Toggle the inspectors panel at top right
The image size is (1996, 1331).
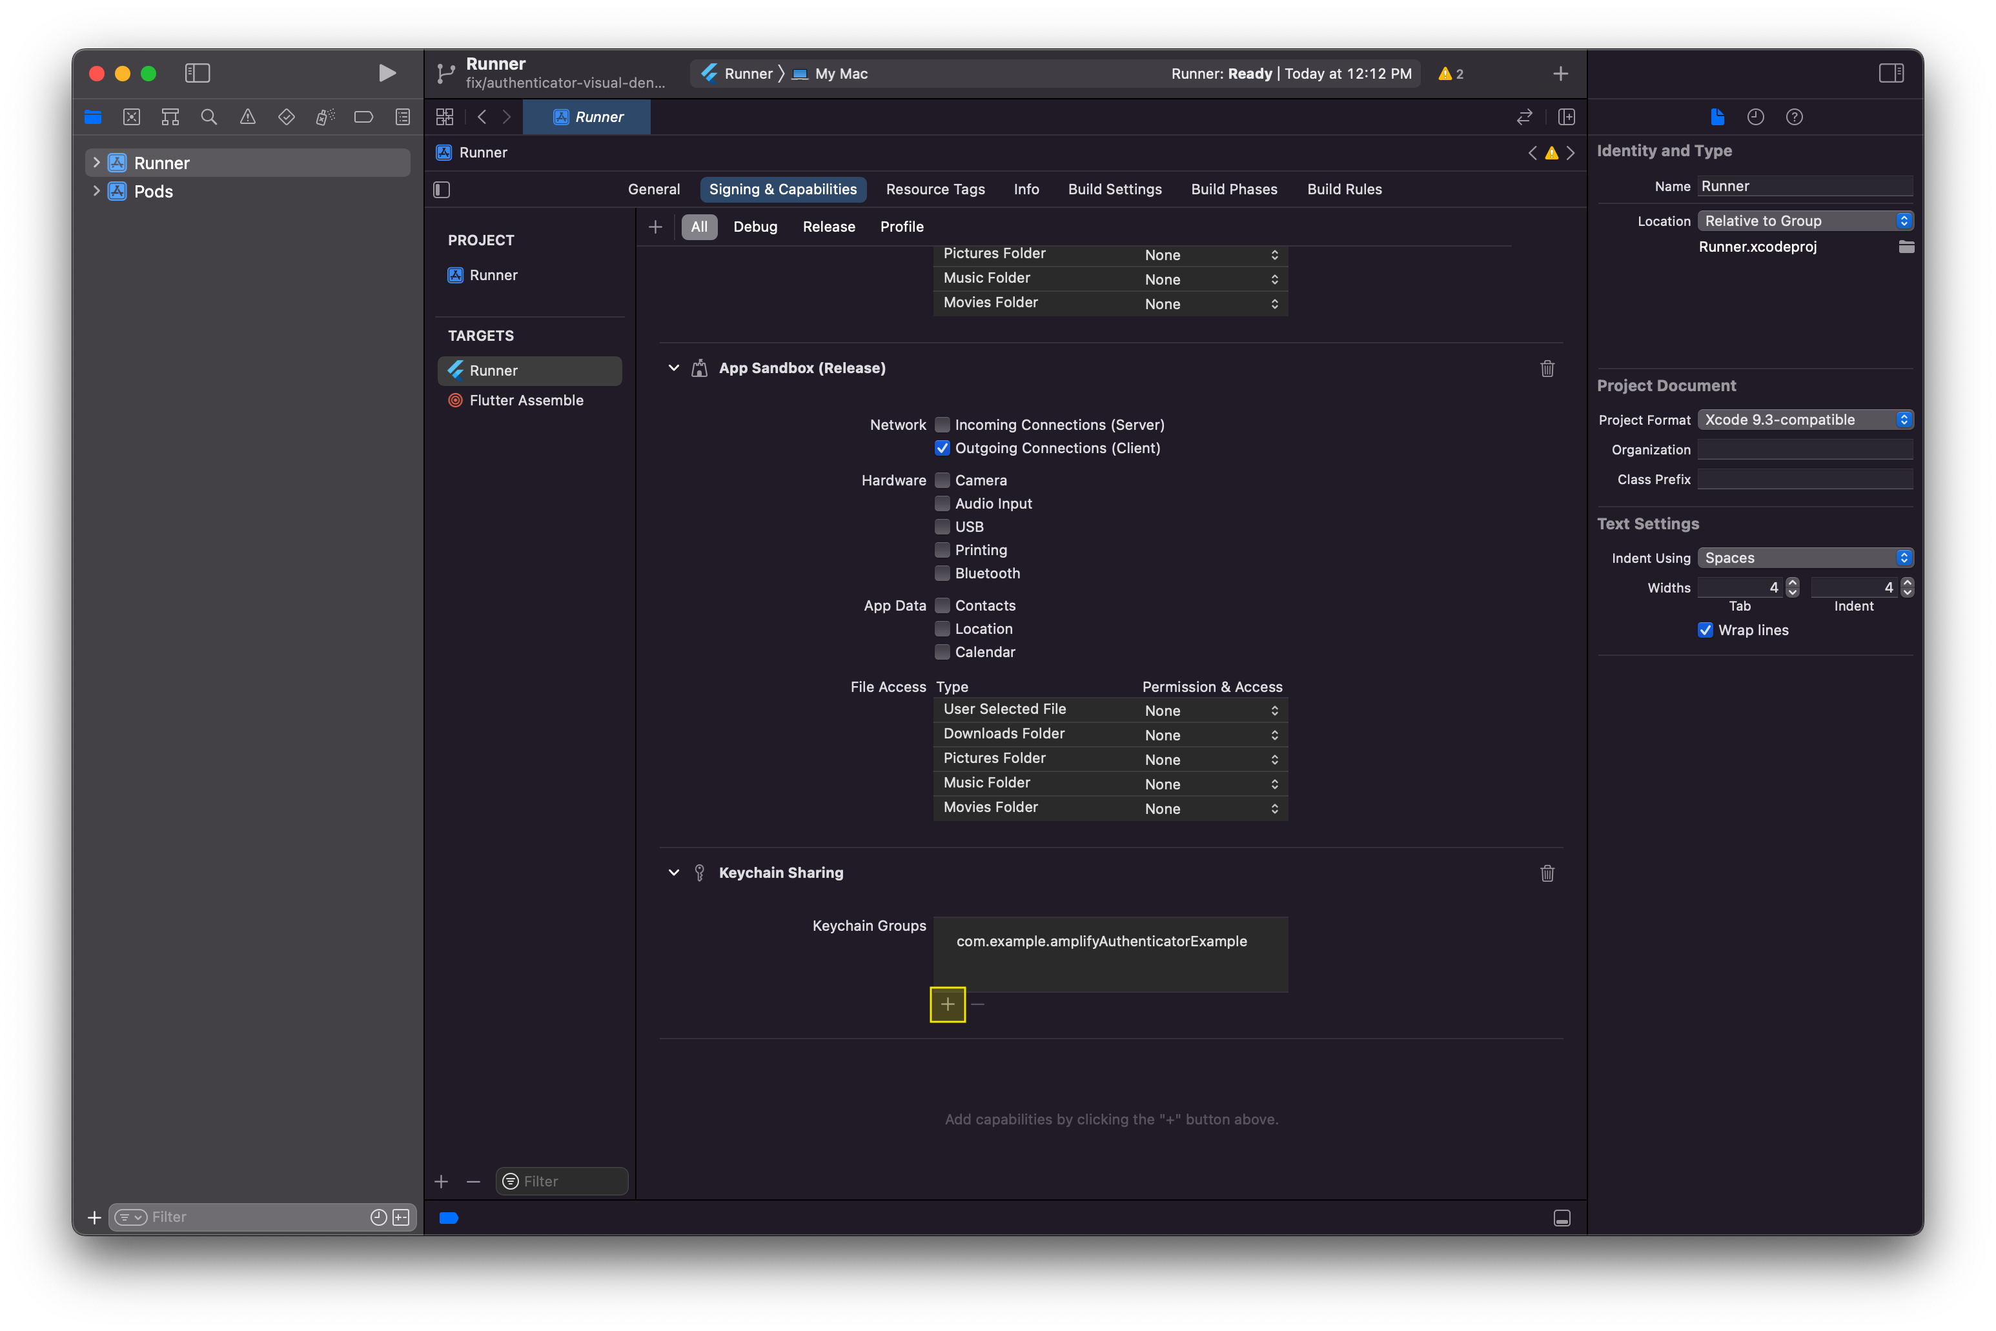pos(1891,73)
